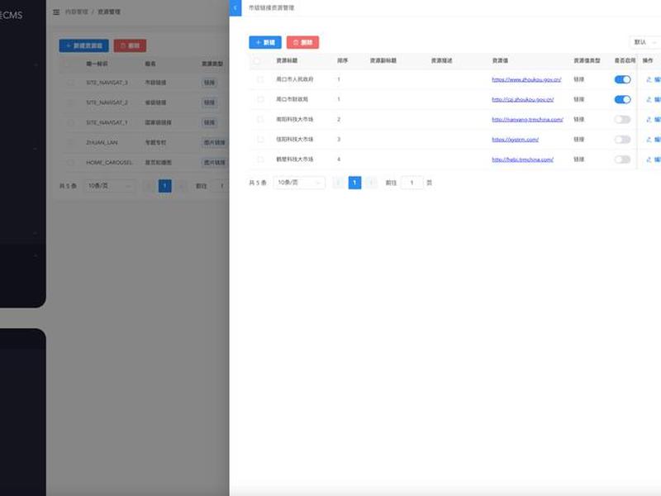Click the second breadcrumb item in the header

point(109,12)
